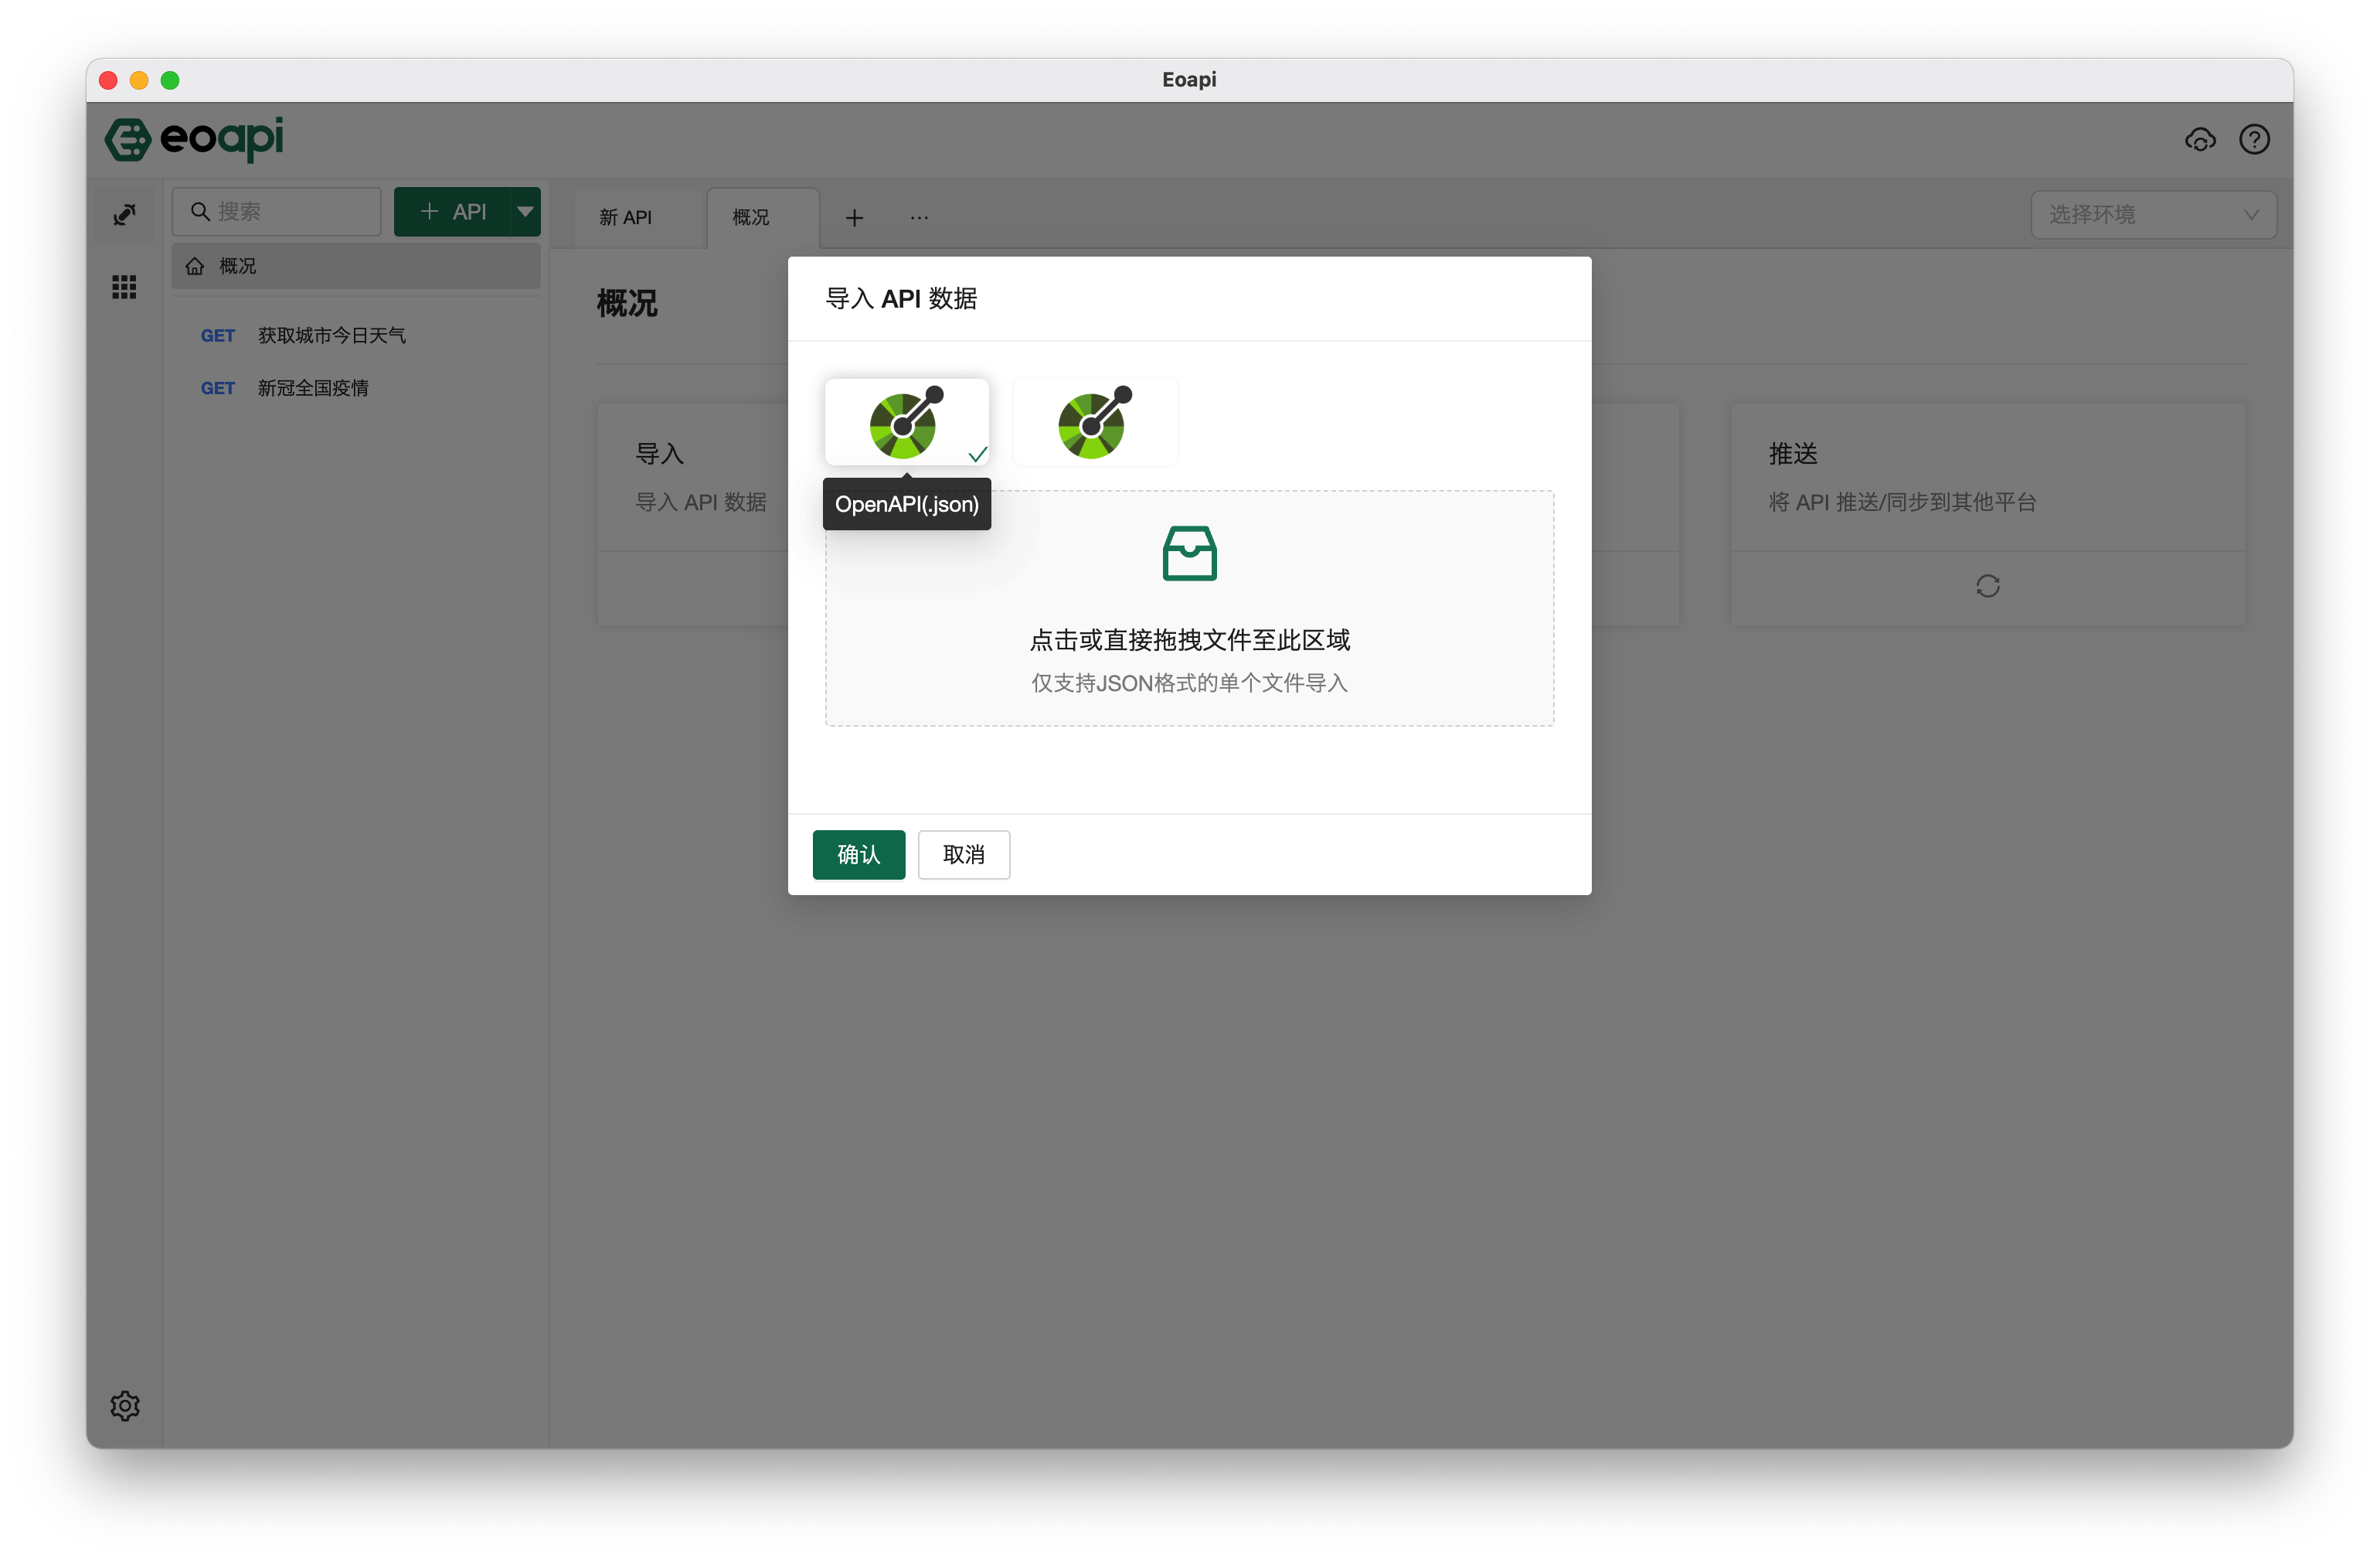The height and width of the screenshot is (1563, 2380).
Task: Cancel the import with 取消 button
Action: (963, 854)
